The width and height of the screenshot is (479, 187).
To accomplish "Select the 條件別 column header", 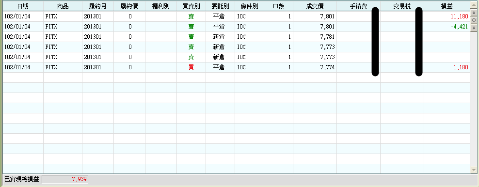I will coord(249,6).
